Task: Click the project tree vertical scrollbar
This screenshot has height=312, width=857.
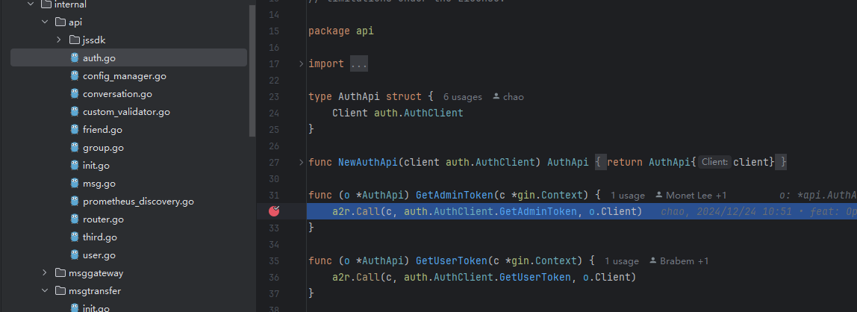Action: point(252,67)
